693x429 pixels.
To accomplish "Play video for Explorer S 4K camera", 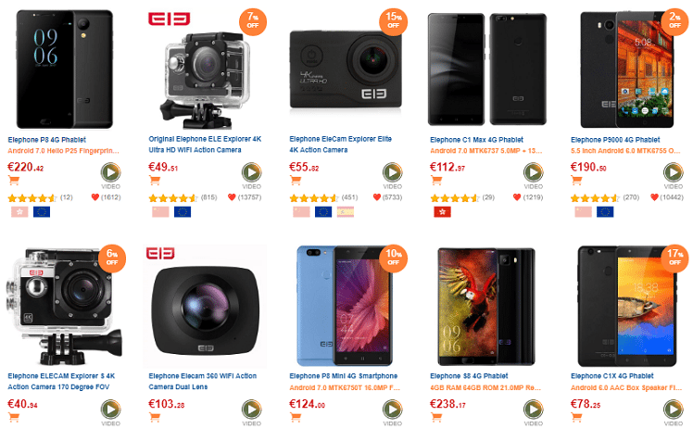I will click(x=110, y=410).
